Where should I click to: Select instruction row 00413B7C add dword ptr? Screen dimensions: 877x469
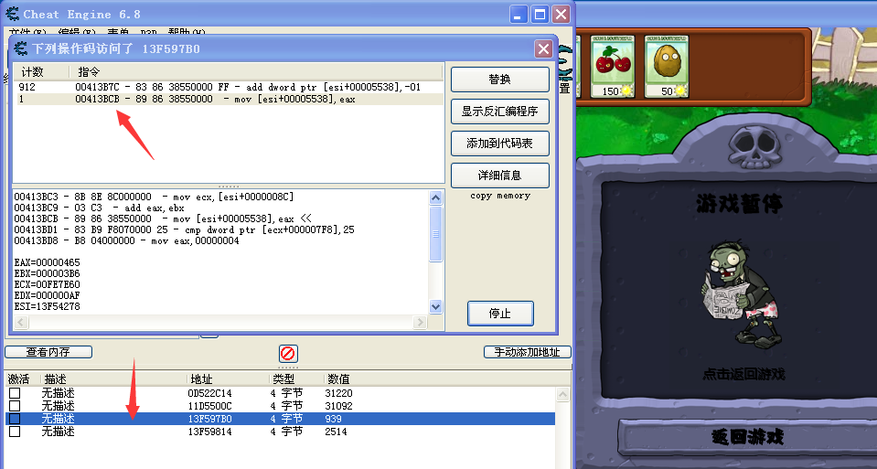pos(229,87)
